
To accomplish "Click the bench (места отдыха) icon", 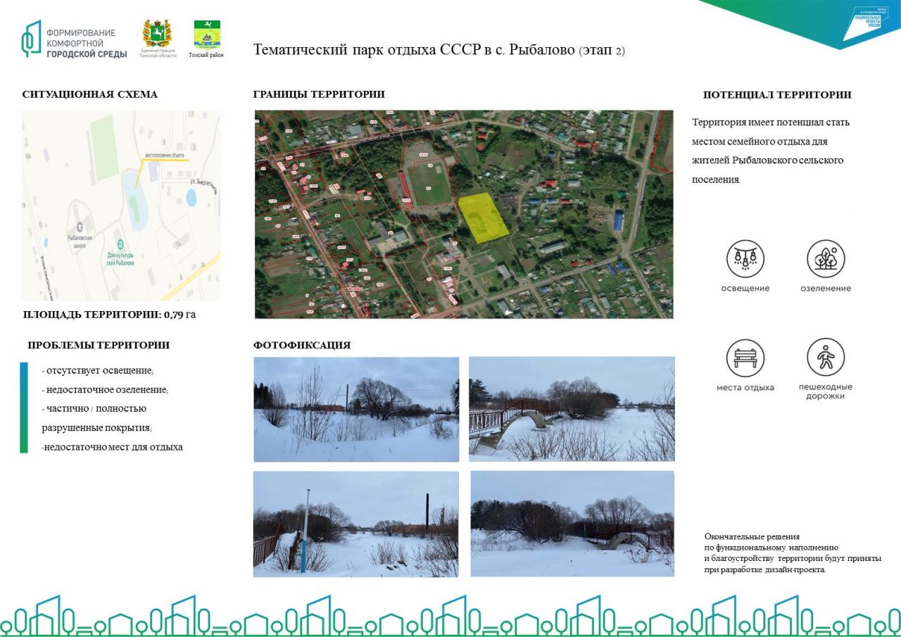I will coord(745,358).
